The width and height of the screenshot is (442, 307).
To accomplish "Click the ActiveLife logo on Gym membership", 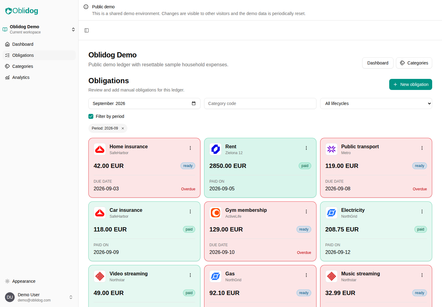I will pyautogui.click(x=215, y=213).
